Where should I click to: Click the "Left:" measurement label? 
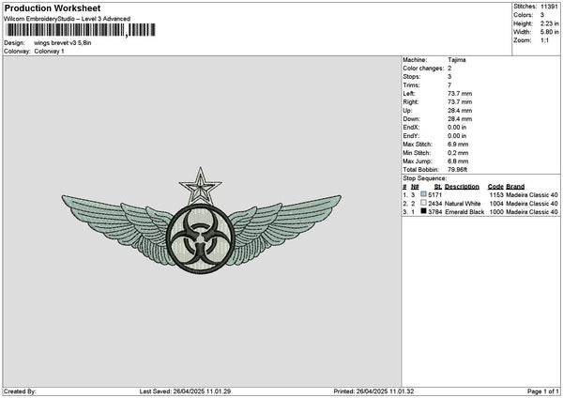click(409, 94)
